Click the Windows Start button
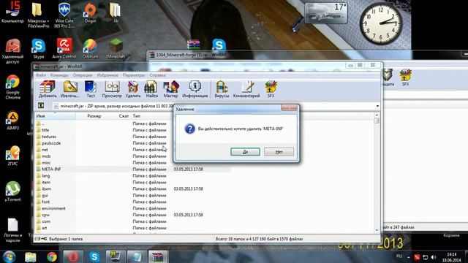 [x=9, y=256]
